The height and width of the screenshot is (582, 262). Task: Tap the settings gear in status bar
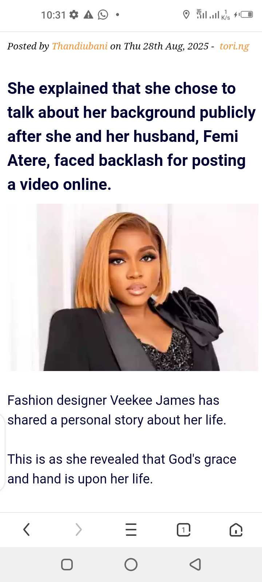click(74, 15)
